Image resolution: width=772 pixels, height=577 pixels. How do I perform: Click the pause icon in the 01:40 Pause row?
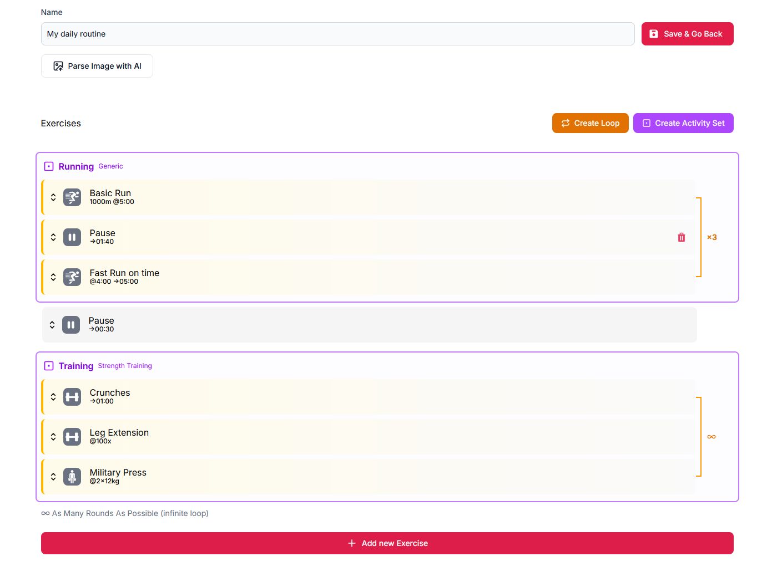tap(72, 237)
